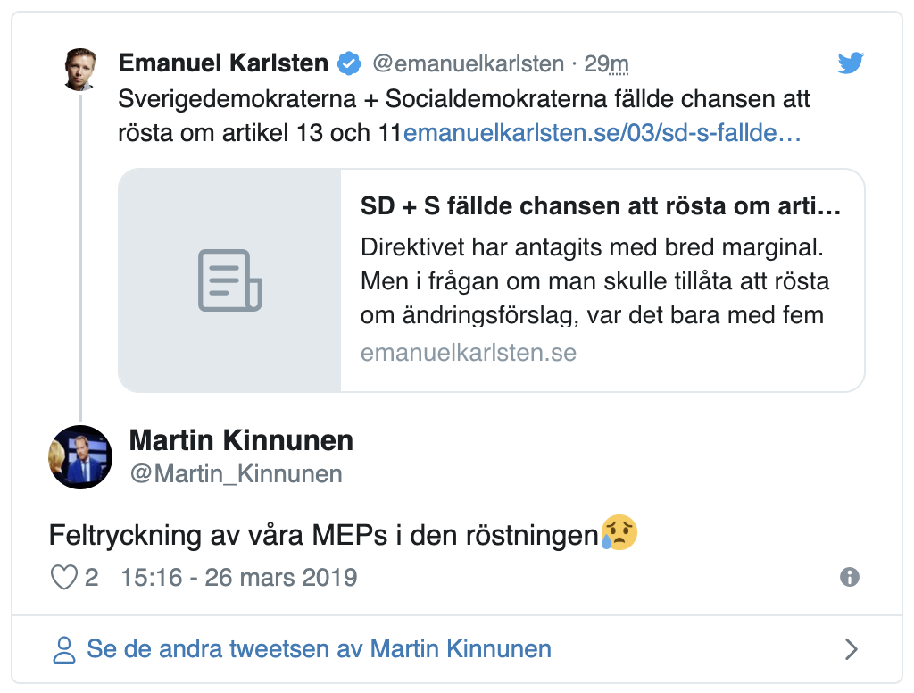Click the crying face emoji in the tweet
Screen dimensions: 914x693
[619, 532]
